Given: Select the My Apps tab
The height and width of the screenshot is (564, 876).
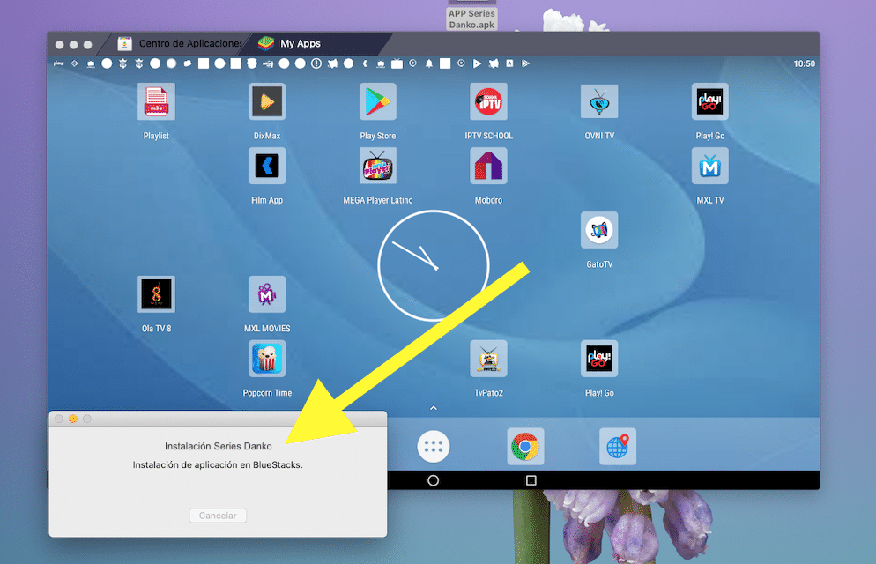Looking at the screenshot, I should point(300,43).
